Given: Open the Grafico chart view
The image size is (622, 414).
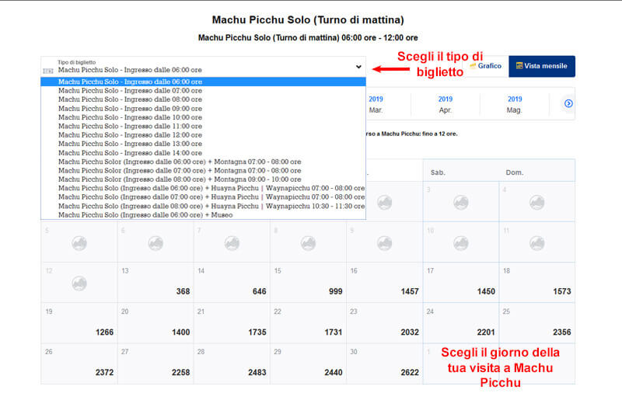Looking at the screenshot, I should point(485,66).
